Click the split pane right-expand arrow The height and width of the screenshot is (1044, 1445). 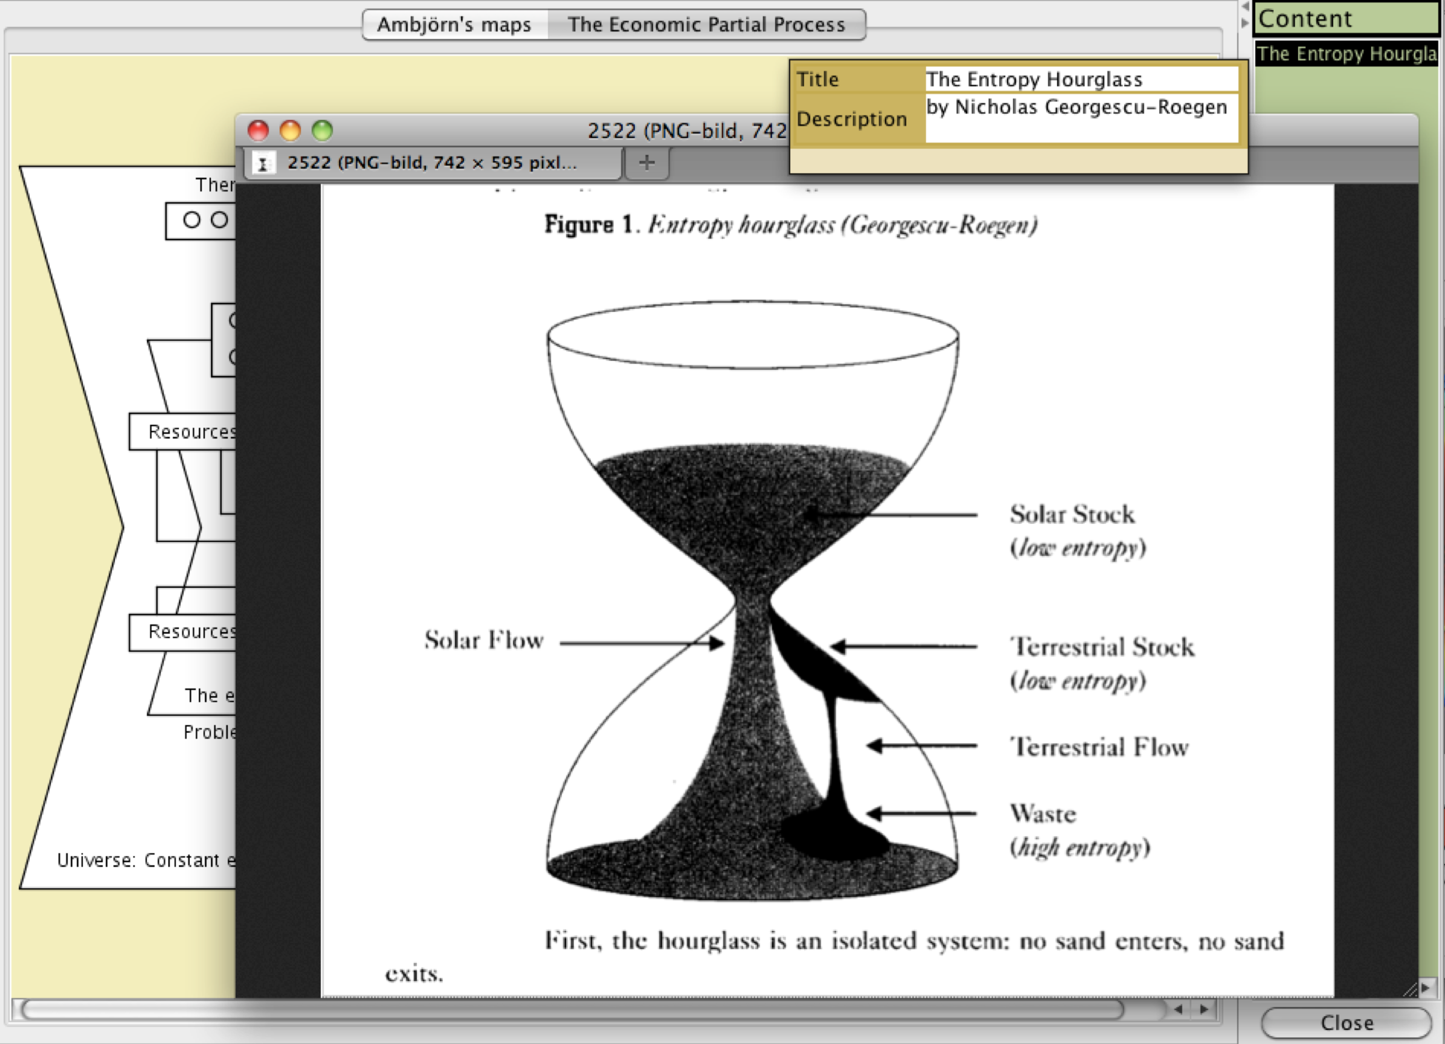tap(1244, 22)
